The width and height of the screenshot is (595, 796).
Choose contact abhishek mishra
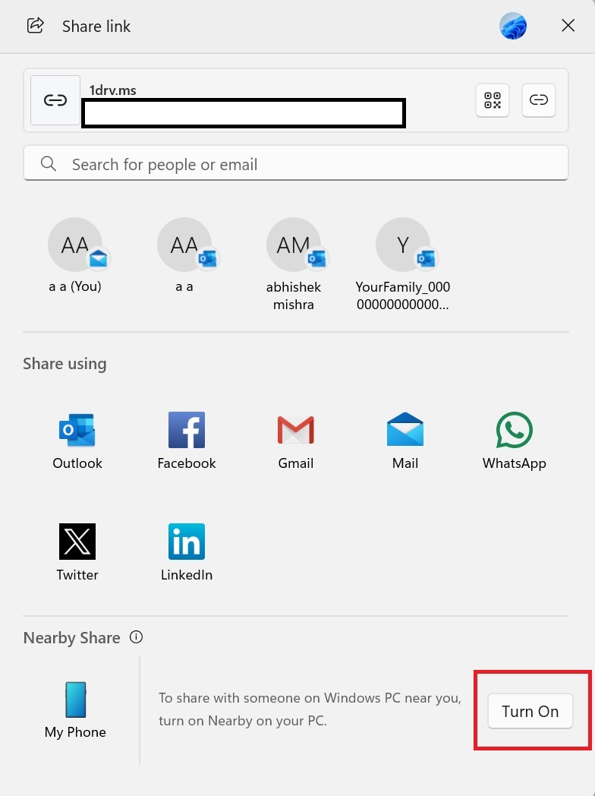coord(293,265)
